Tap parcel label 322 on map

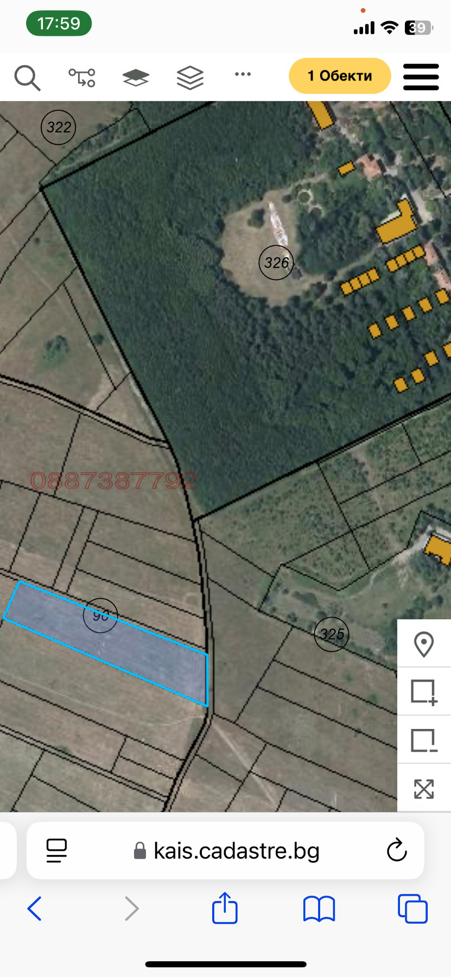pyautogui.click(x=59, y=128)
